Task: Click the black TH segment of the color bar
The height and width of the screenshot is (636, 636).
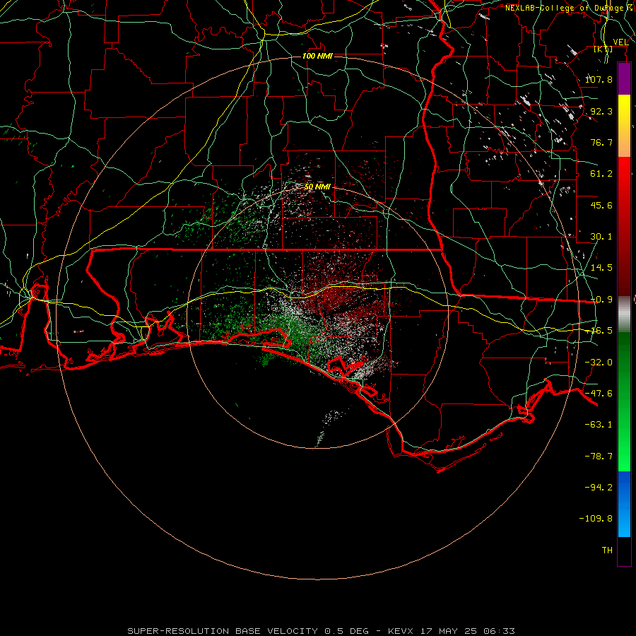Action: [x=624, y=550]
